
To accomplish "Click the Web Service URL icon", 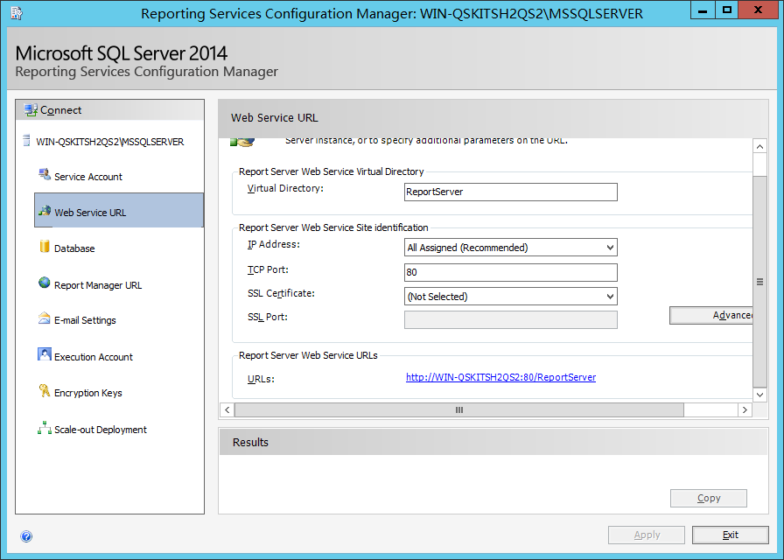I will tap(45, 211).
